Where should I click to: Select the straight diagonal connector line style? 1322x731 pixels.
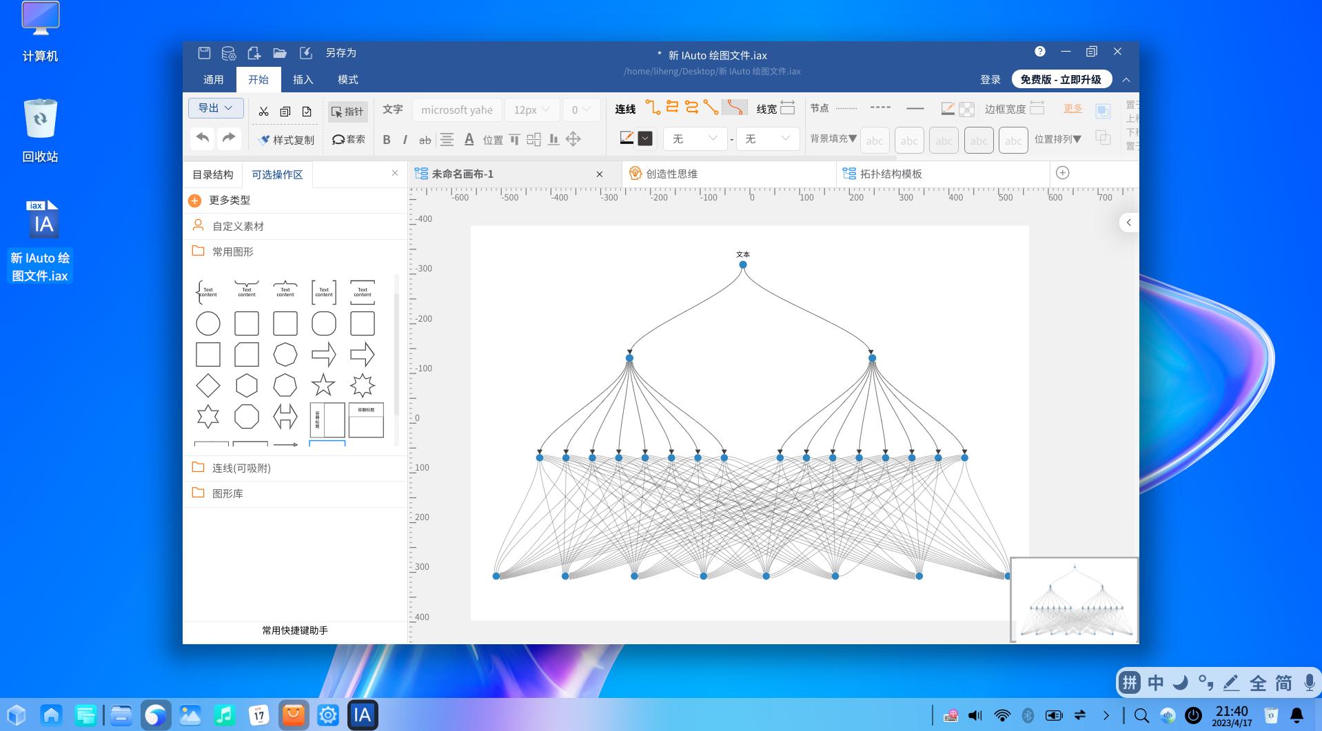711,107
